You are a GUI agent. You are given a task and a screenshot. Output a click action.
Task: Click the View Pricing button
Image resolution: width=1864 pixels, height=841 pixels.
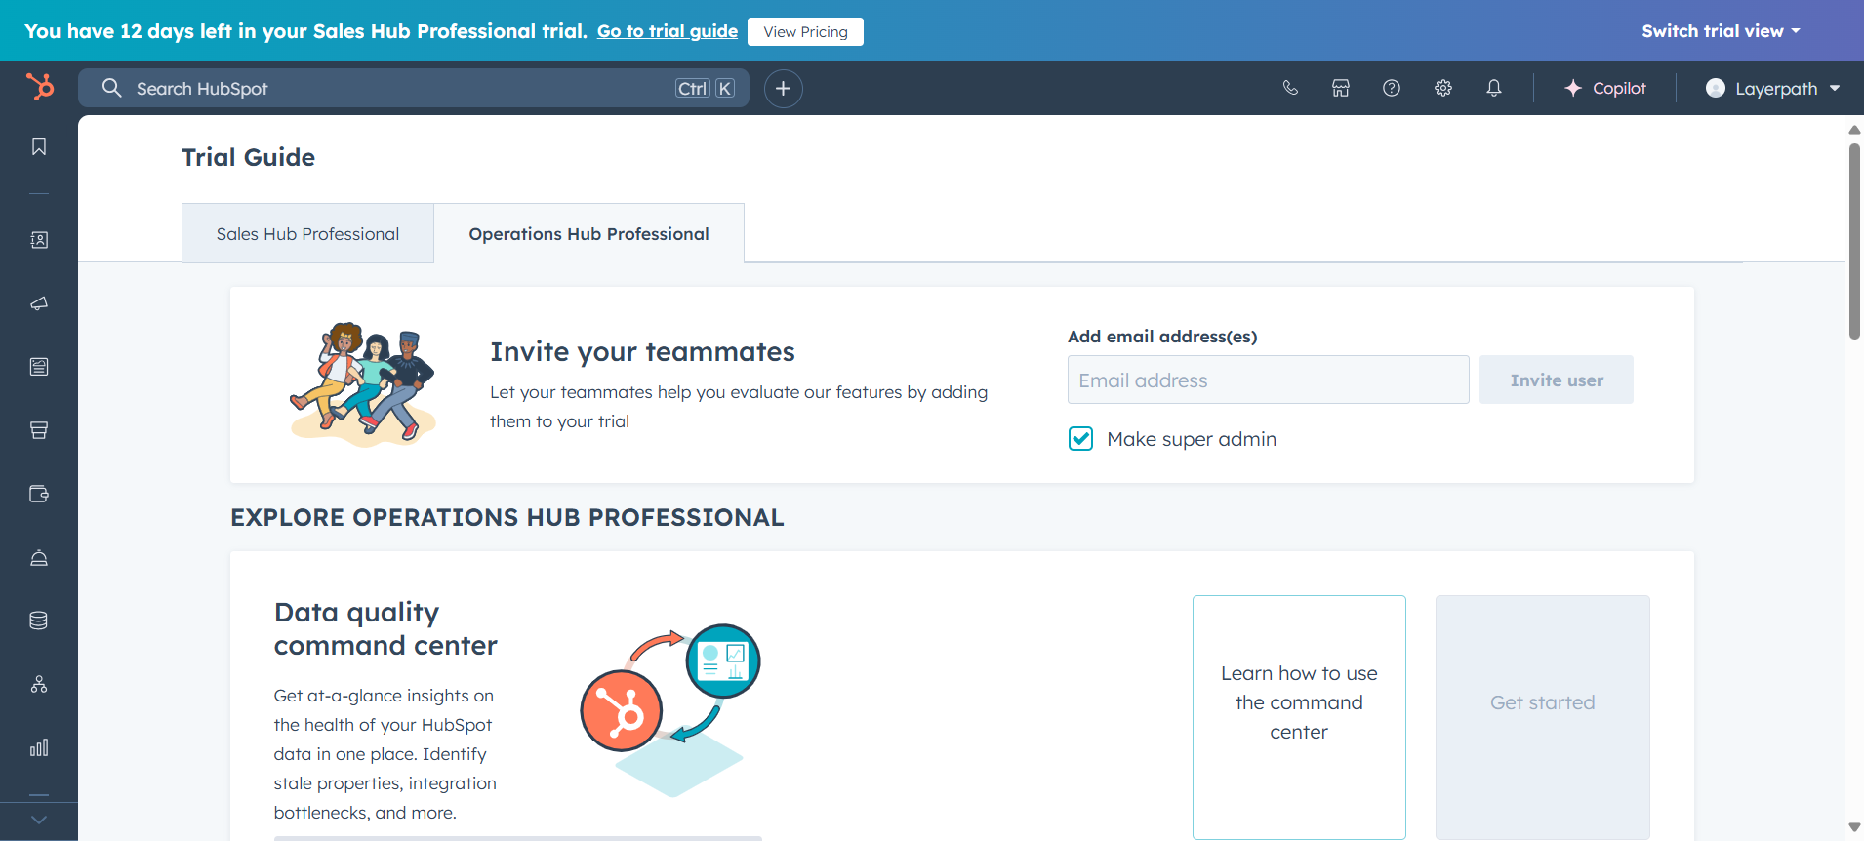[x=805, y=31]
